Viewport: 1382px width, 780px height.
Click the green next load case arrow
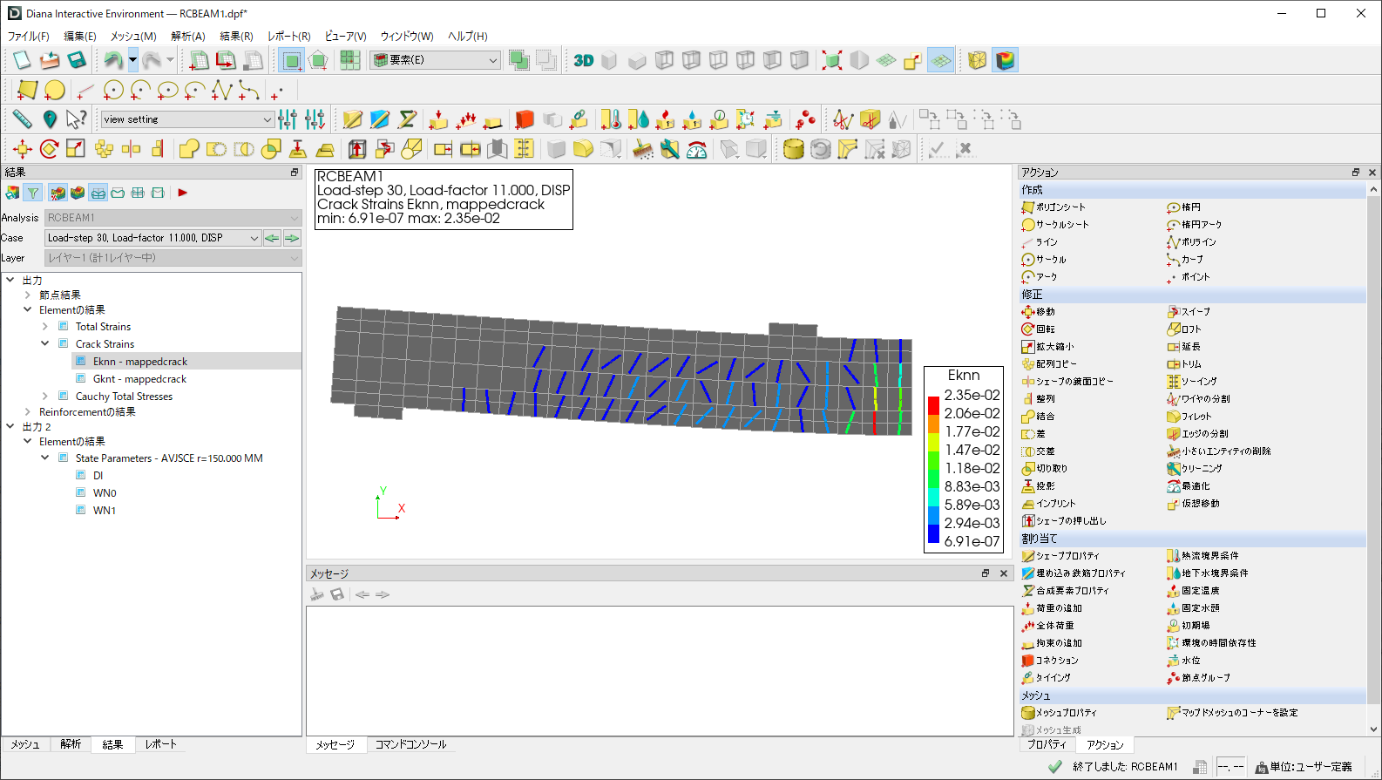[292, 238]
